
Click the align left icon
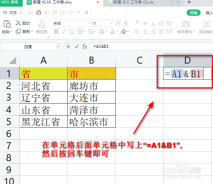[x=137, y=32]
